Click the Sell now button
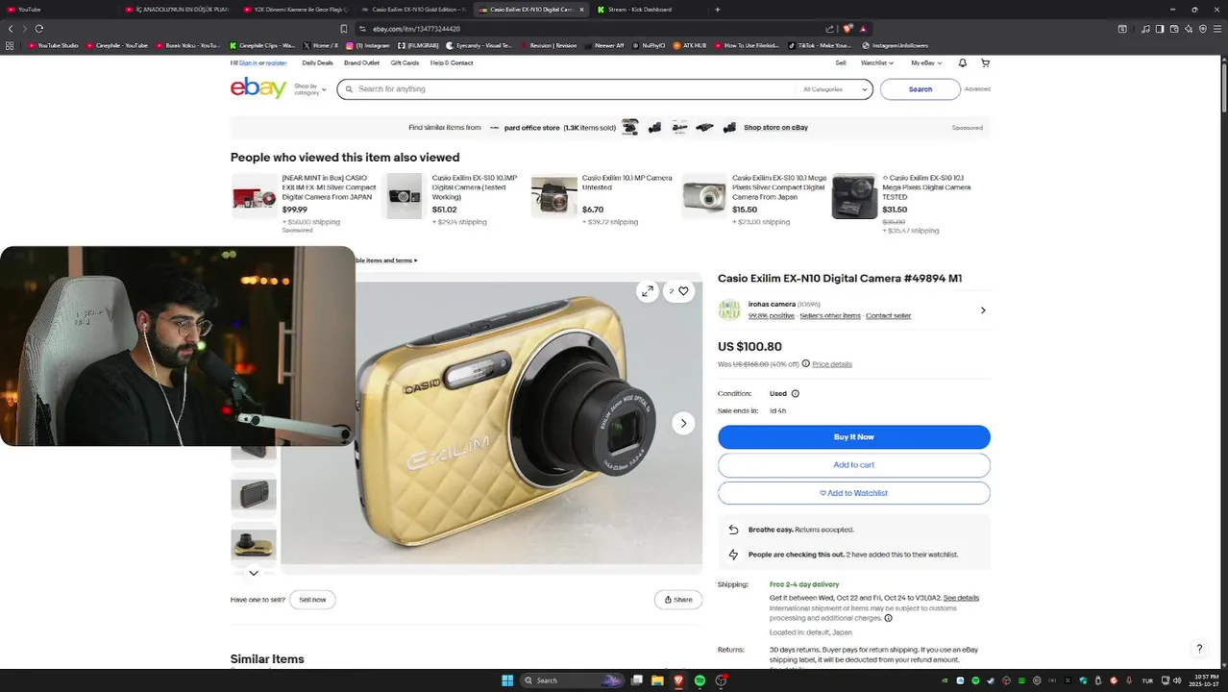Image resolution: width=1228 pixels, height=692 pixels. (x=312, y=600)
